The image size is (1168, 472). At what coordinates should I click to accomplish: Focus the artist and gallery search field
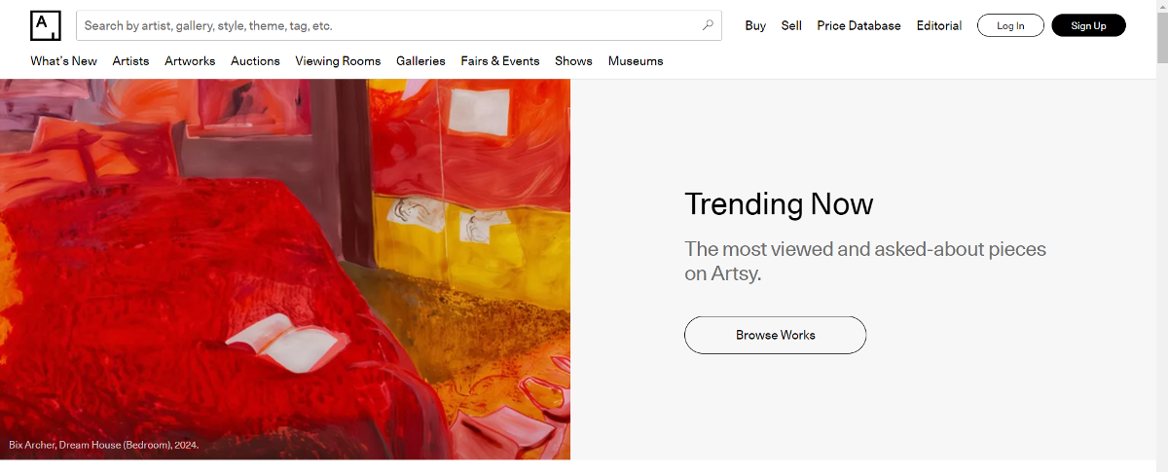click(x=399, y=26)
